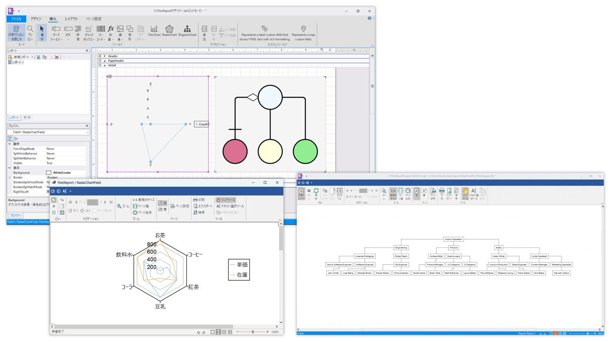Insert a rectangle shape field
611x342 pixels.
coord(130,33)
